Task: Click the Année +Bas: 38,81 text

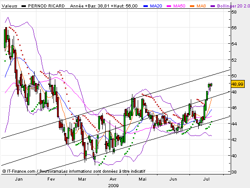Action: tap(89, 6)
